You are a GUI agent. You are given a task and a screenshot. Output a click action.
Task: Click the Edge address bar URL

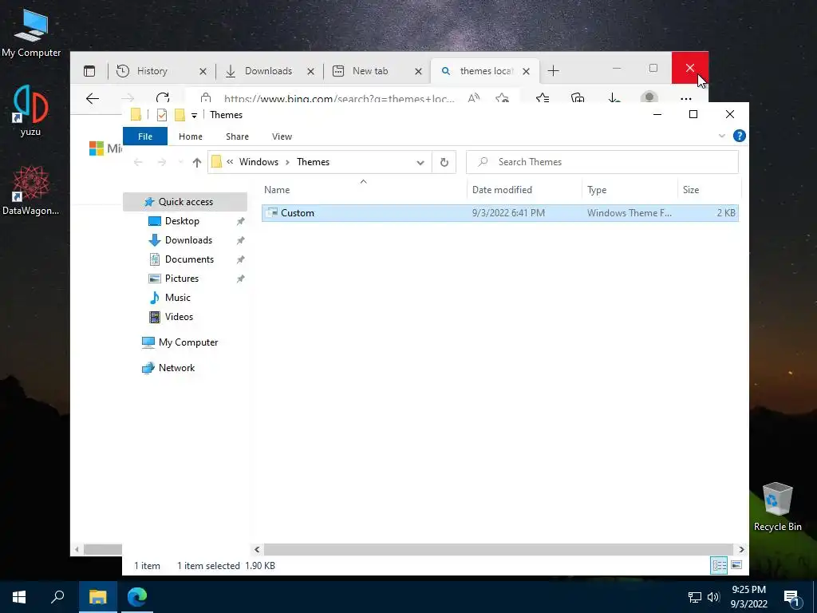[x=338, y=98]
